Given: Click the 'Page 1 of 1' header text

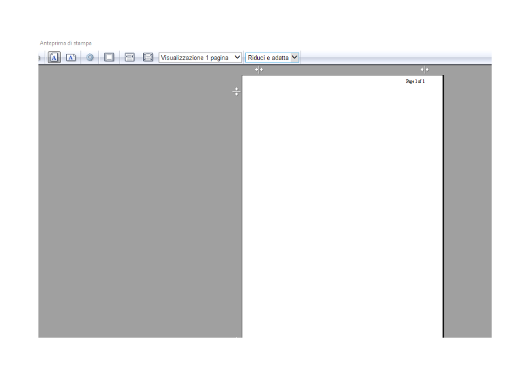Looking at the screenshot, I should tap(415, 81).
